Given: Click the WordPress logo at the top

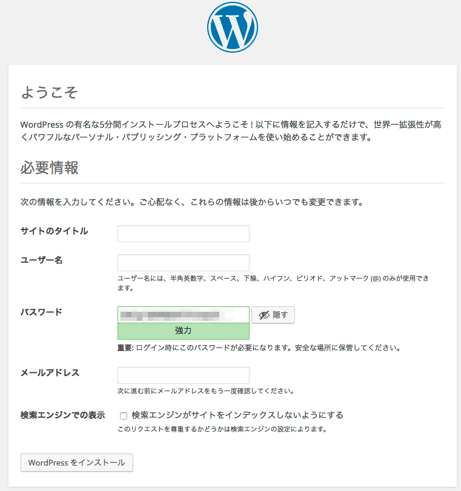Looking at the screenshot, I should pos(233,27).
